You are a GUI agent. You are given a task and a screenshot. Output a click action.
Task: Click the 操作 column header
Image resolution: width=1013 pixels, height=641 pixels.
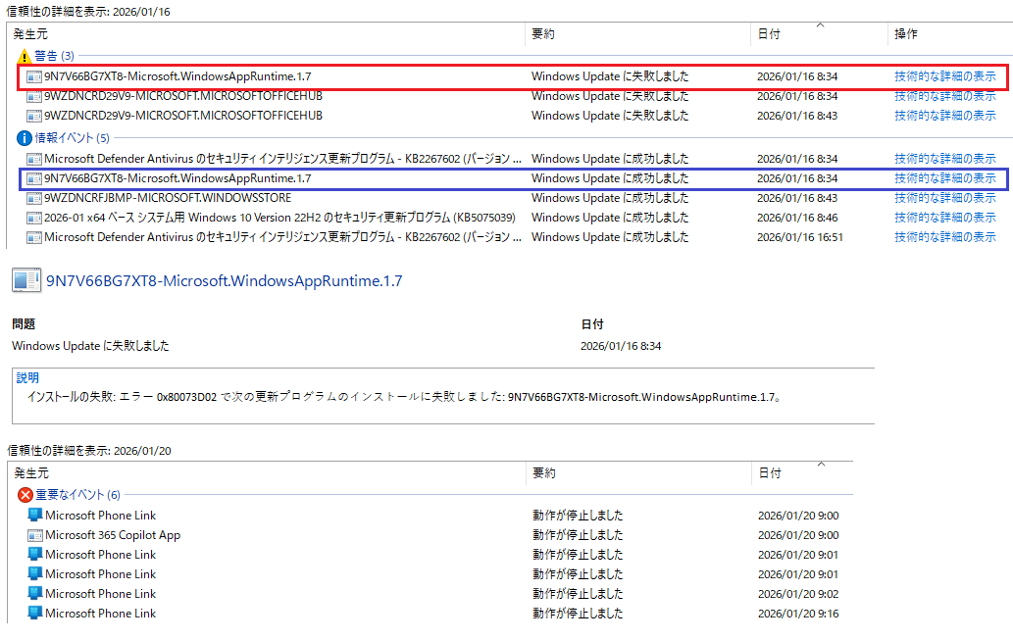click(x=906, y=34)
